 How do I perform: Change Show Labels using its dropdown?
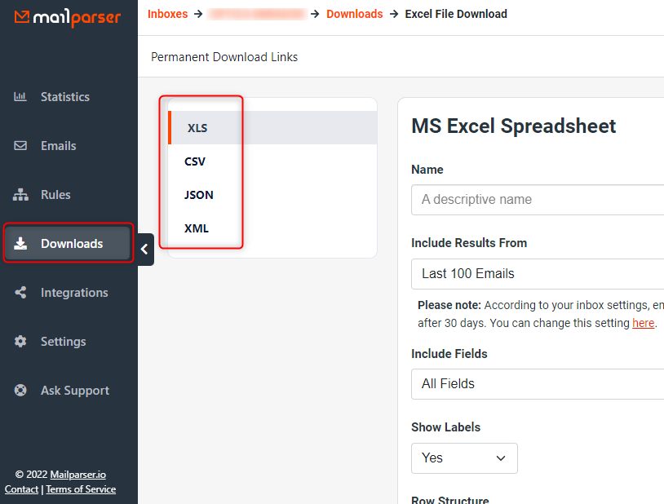[x=464, y=458]
